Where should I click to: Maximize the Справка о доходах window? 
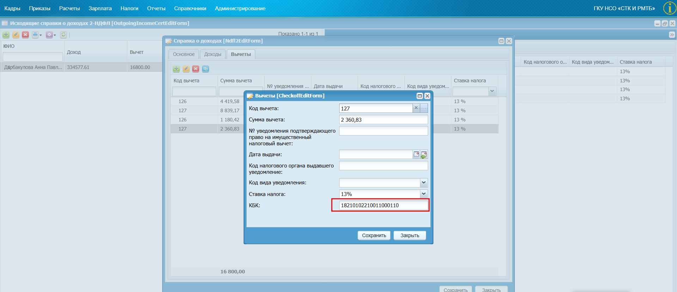[501, 41]
